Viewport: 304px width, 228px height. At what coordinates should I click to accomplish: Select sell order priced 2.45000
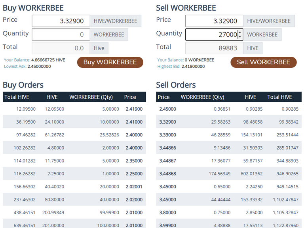[x=229, y=109]
